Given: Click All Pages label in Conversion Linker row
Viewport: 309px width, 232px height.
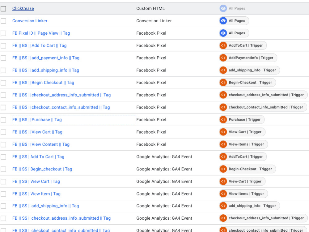Looking at the screenshot, I should (x=237, y=21).
